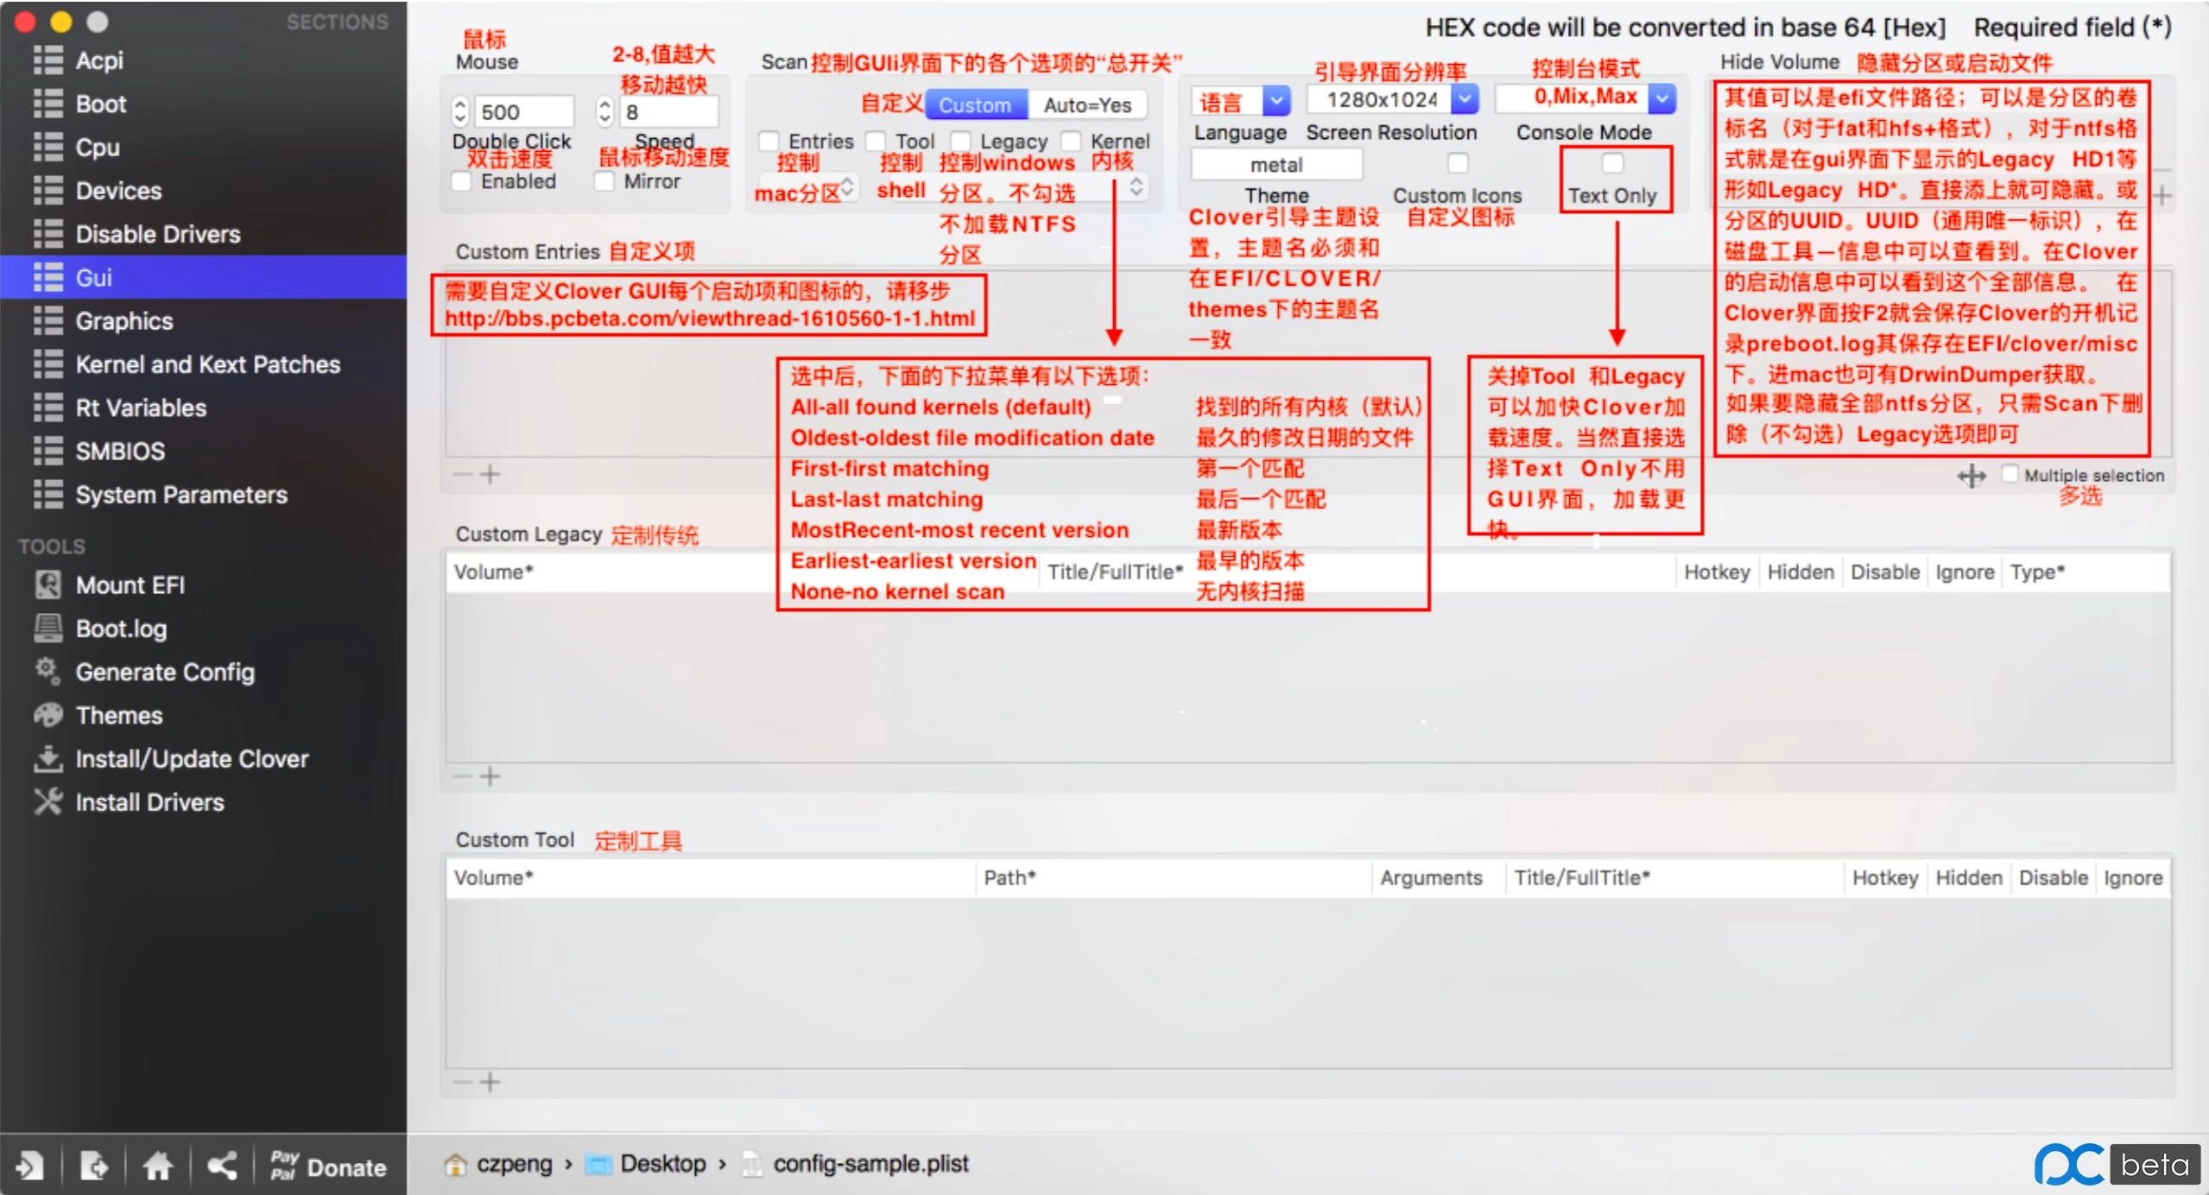Click the Volume* header in Custom Legacy table
2209x1195 pixels.
(494, 572)
